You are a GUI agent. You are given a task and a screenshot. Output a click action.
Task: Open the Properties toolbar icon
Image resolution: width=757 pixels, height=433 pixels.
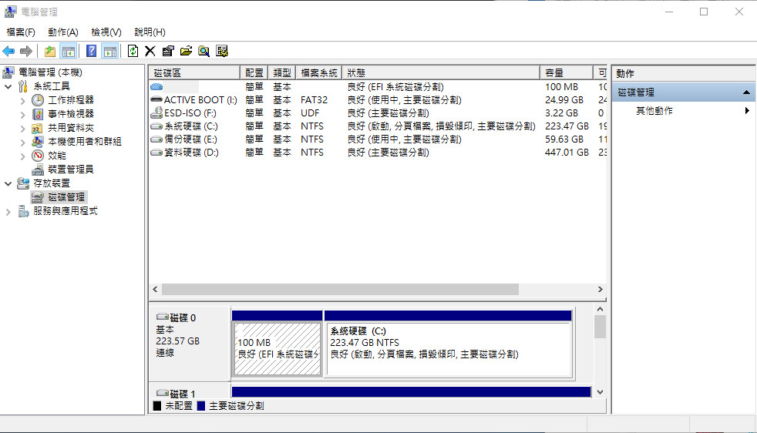tap(168, 51)
